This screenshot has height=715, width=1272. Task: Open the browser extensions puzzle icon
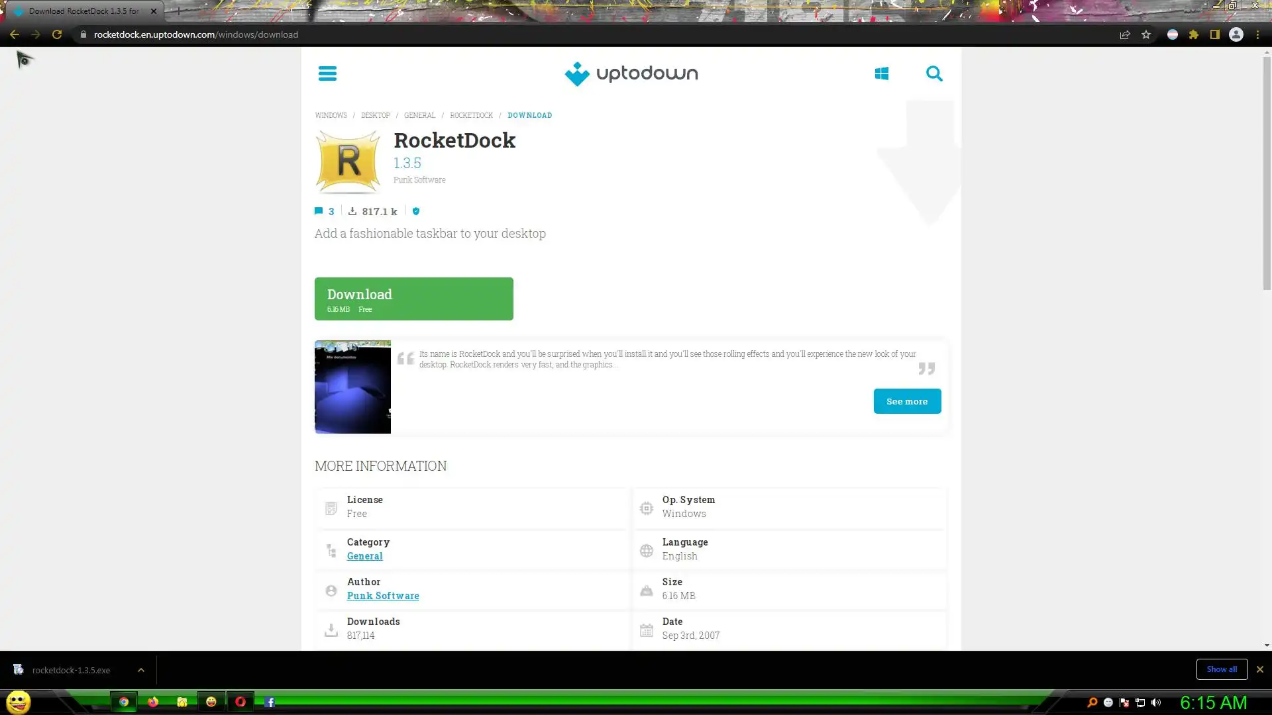click(x=1194, y=34)
